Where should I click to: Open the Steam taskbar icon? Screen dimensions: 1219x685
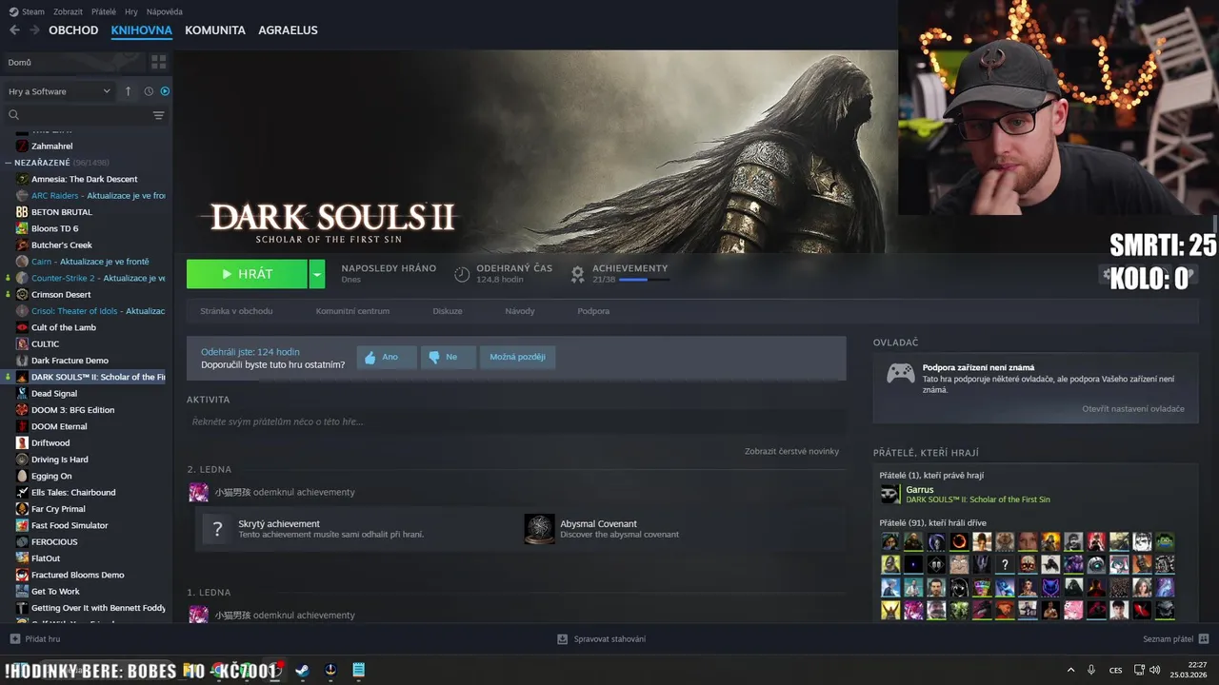(x=302, y=671)
